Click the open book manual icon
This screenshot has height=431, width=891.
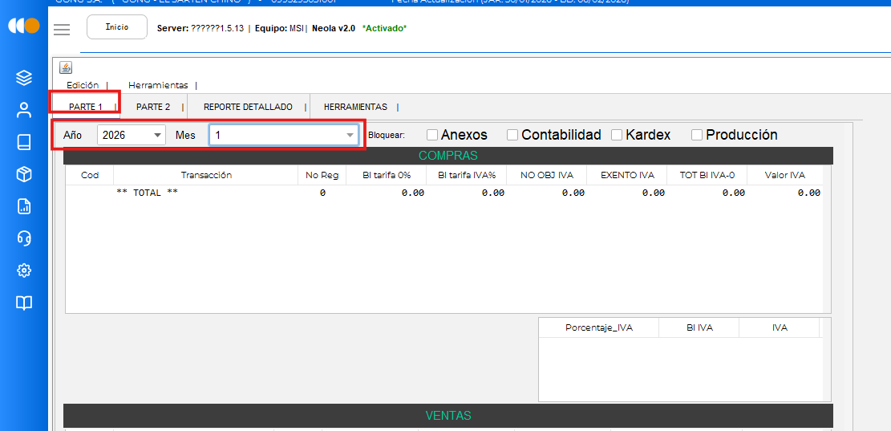click(x=24, y=303)
